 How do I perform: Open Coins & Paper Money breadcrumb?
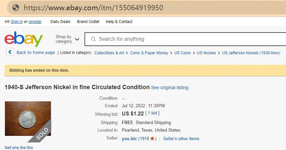pyautogui.click(x=149, y=53)
